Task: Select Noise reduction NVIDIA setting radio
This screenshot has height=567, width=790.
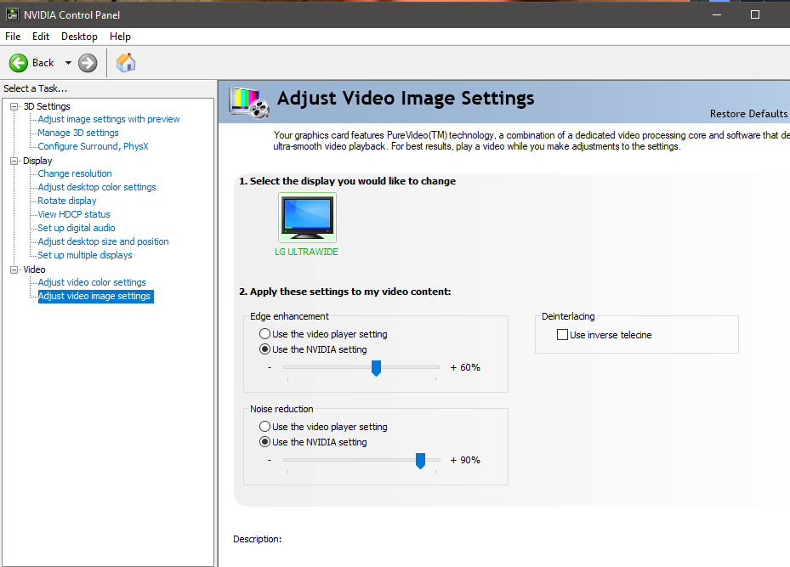Action: [264, 442]
